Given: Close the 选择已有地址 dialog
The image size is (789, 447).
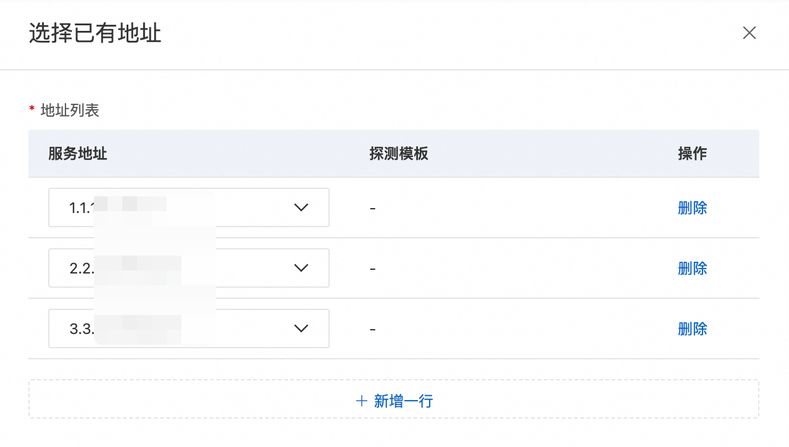Looking at the screenshot, I should click(x=749, y=33).
